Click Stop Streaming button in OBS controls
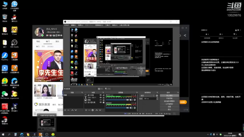The height and width of the screenshot is (137, 244). 169,96
